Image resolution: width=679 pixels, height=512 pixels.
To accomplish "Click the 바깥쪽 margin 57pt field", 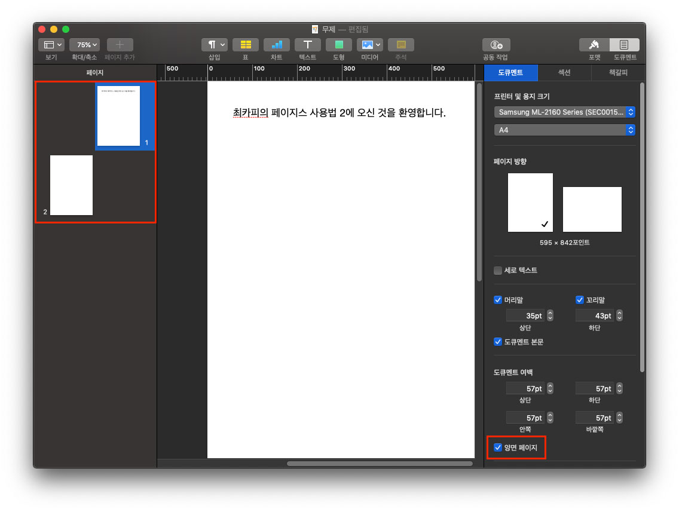I will (595, 418).
